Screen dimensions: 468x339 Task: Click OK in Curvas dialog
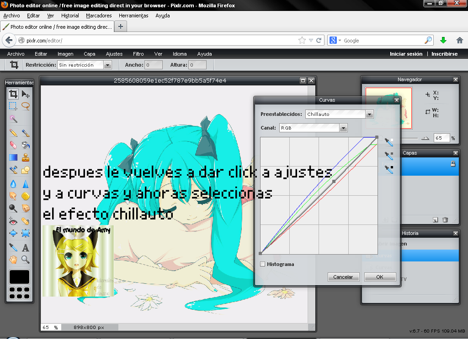(x=380, y=277)
